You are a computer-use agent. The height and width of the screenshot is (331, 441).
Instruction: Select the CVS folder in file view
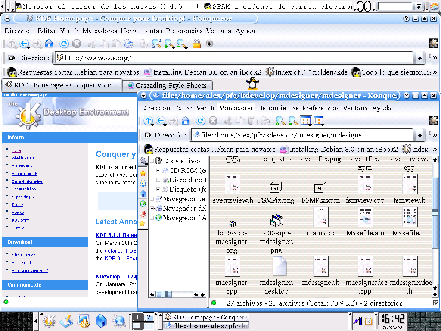pyautogui.click(x=232, y=159)
